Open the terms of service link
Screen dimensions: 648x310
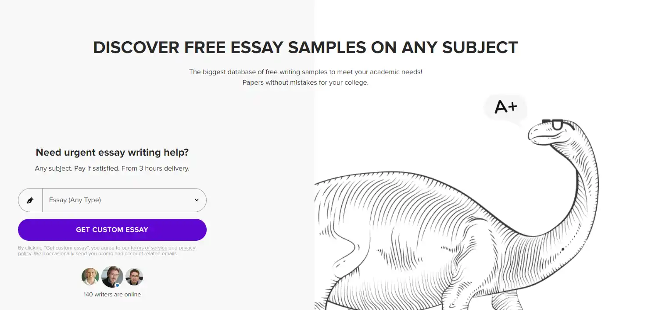click(x=149, y=248)
